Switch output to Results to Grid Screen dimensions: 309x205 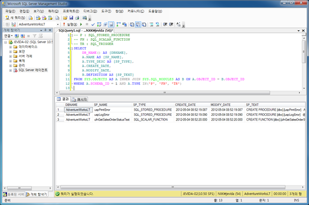[x=138, y=25]
